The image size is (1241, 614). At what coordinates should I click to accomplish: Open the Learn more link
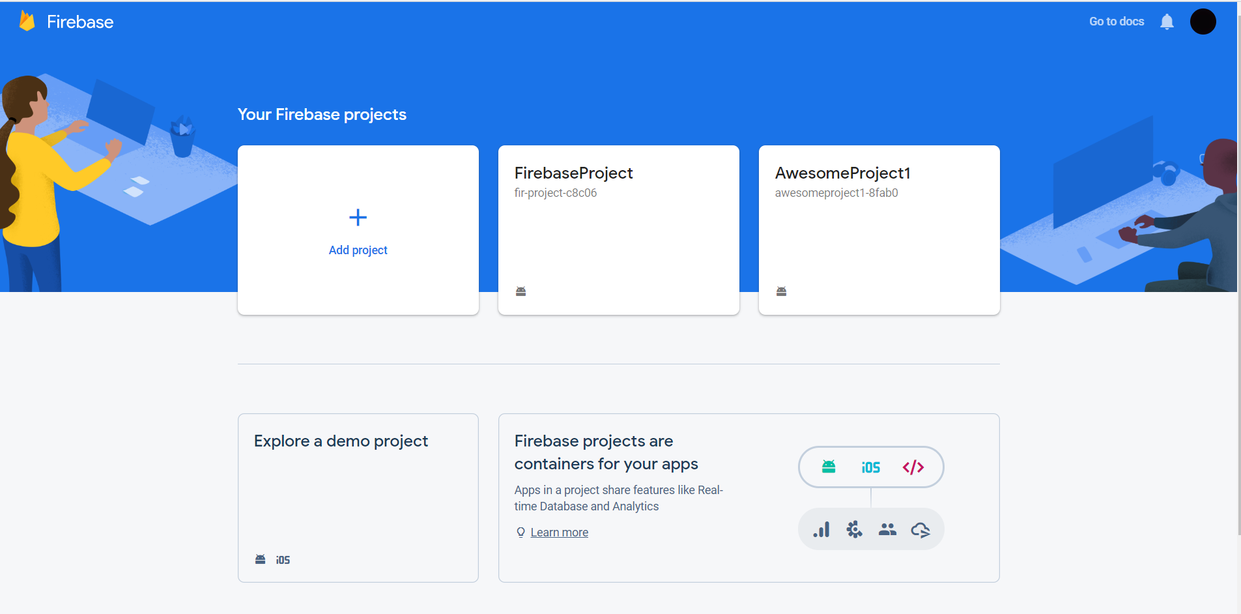coord(559,533)
